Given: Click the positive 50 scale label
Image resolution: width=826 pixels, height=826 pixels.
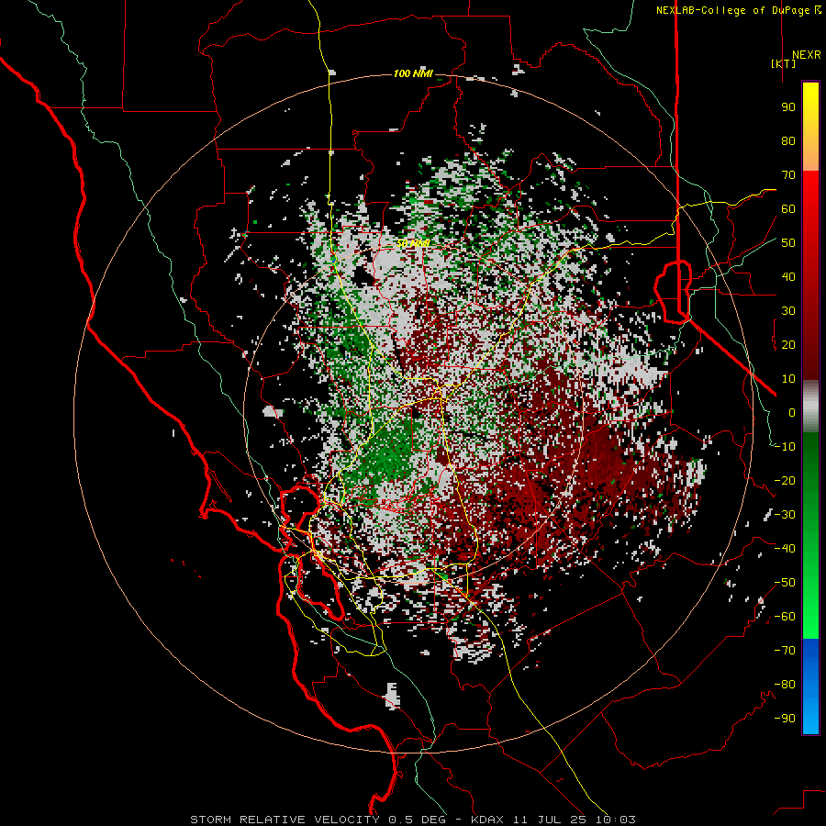Looking at the screenshot, I should [x=788, y=243].
